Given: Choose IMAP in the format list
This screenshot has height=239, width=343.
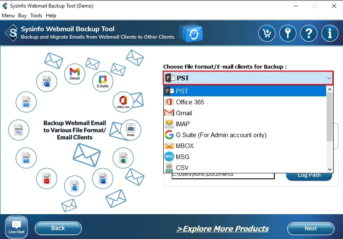Looking at the screenshot, I should [245, 124].
